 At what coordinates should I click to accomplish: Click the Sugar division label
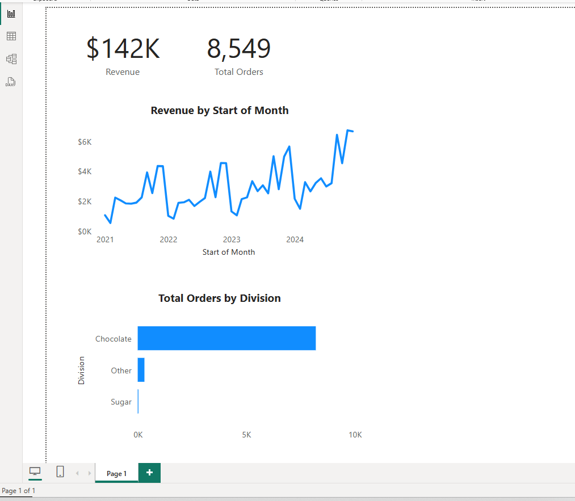[x=121, y=402]
